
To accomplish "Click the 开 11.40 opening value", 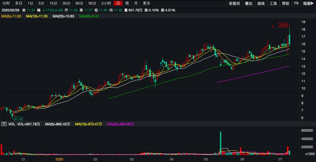I will point(71,10).
